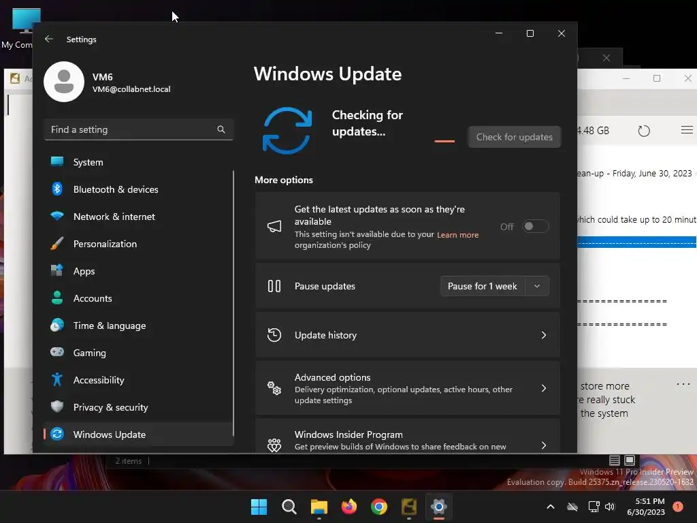Open Windows Insider Program row title
Viewport: 697px width, 523px height.
348,434
